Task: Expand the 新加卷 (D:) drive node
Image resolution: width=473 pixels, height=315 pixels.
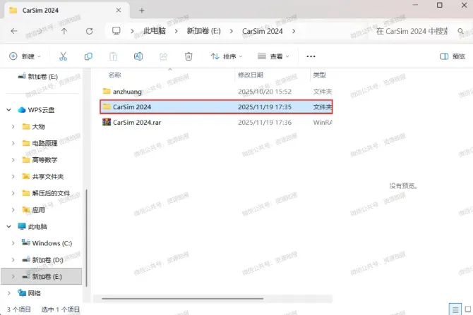Action: click(13, 260)
